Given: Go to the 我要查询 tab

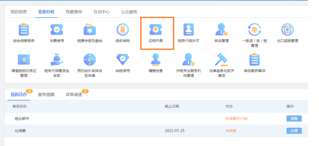Looking at the screenshot, I should point(74,12).
